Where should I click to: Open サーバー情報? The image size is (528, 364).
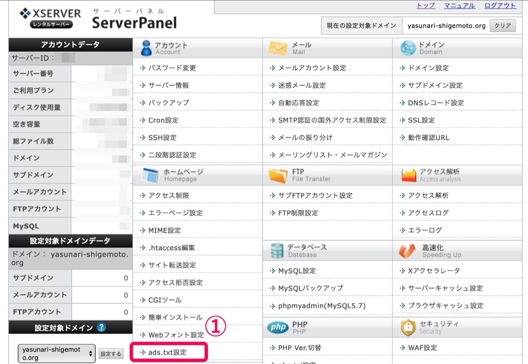point(169,85)
